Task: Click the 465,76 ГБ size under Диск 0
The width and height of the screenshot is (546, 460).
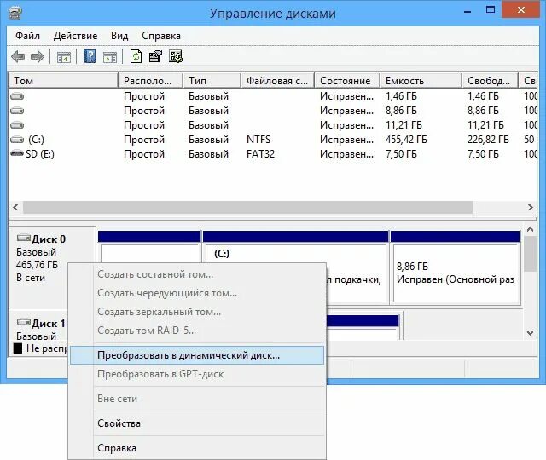Action: [x=37, y=265]
